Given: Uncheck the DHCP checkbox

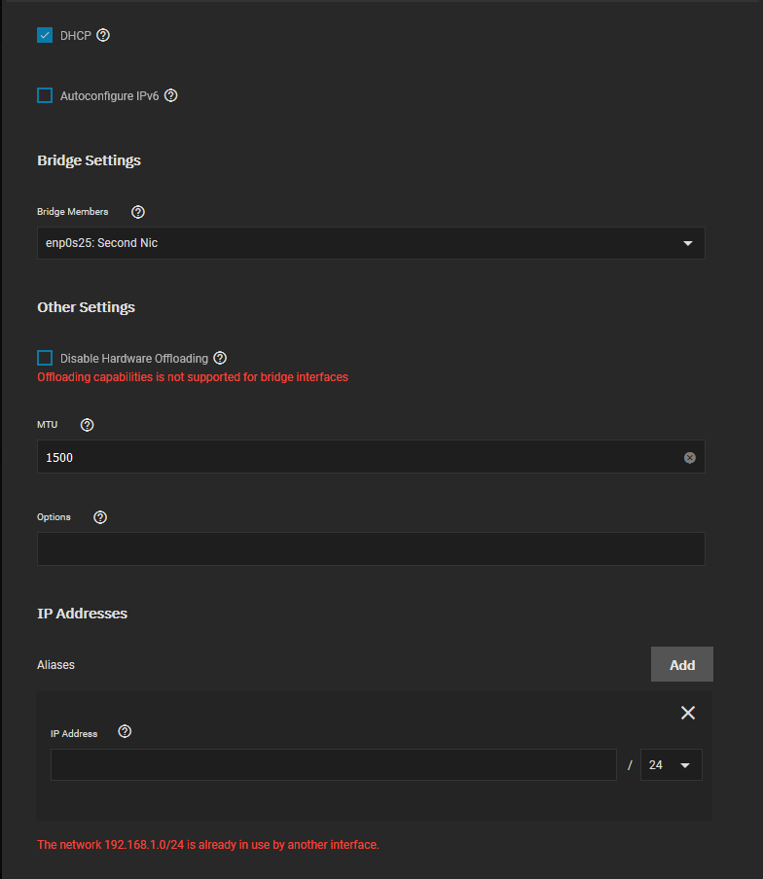Looking at the screenshot, I should (x=45, y=35).
